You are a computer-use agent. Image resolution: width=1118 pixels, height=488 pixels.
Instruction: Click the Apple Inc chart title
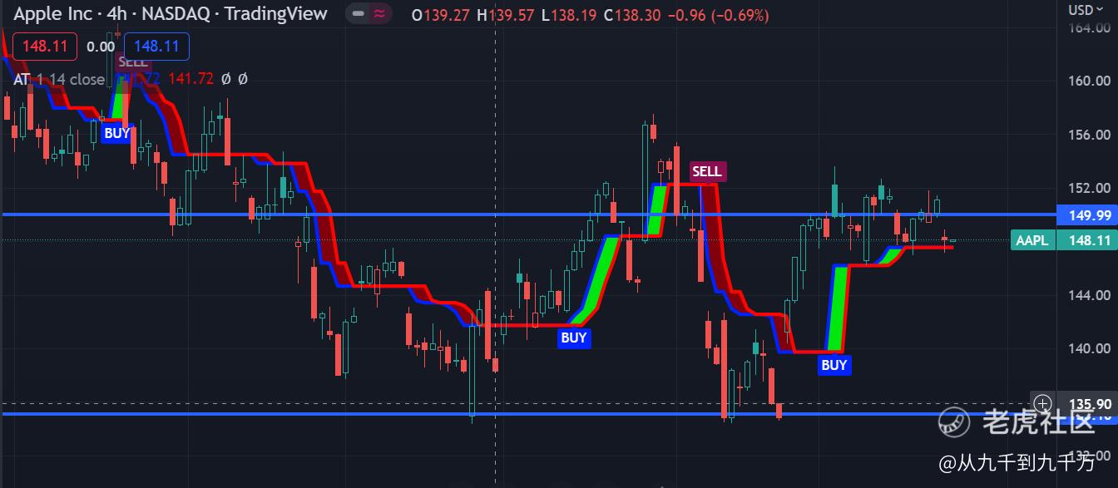(171, 14)
